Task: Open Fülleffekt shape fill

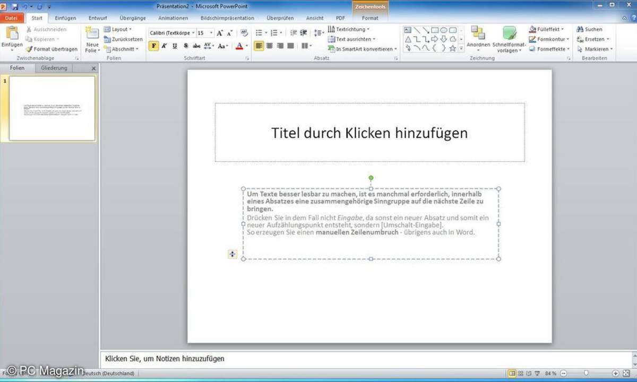Action: (547, 29)
